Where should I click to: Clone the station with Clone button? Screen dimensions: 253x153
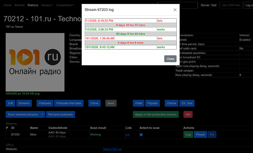click(x=94, y=103)
